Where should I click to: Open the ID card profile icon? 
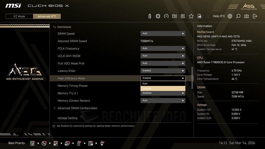tap(174, 16)
